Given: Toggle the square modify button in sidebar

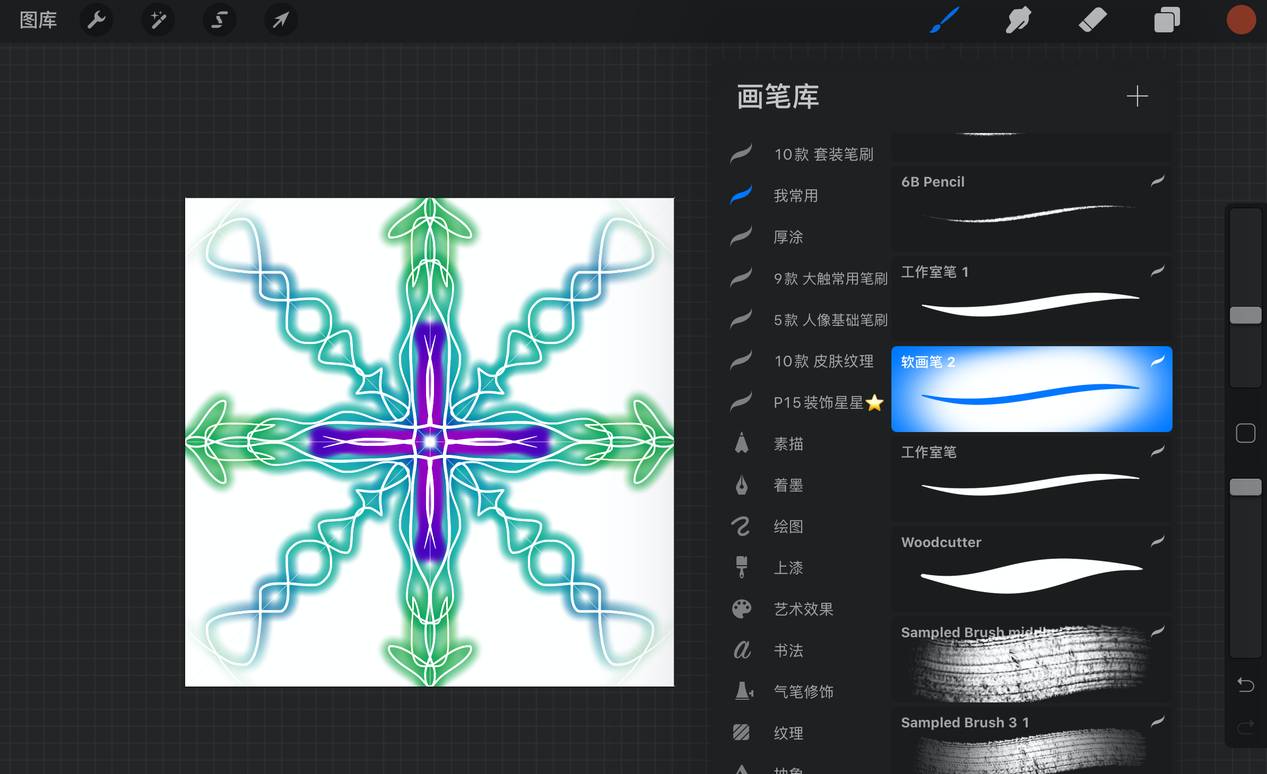Looking at the screenshot, I should (1245, 433).
